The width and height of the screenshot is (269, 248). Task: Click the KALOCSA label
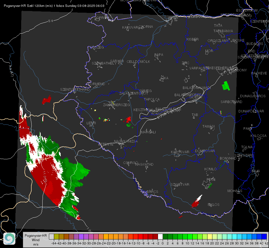pyautogui.click(x=258, y=136)
